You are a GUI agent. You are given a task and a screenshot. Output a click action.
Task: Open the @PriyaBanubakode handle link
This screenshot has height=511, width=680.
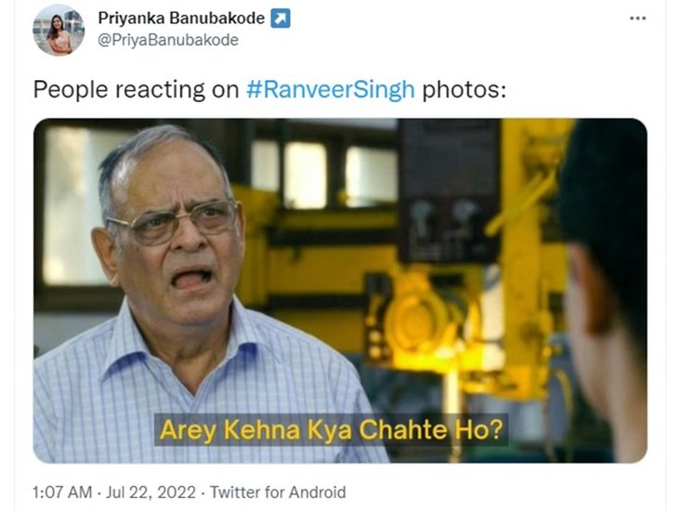tap(168, 40)
